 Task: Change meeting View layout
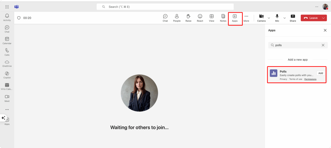tap(211, 18)
